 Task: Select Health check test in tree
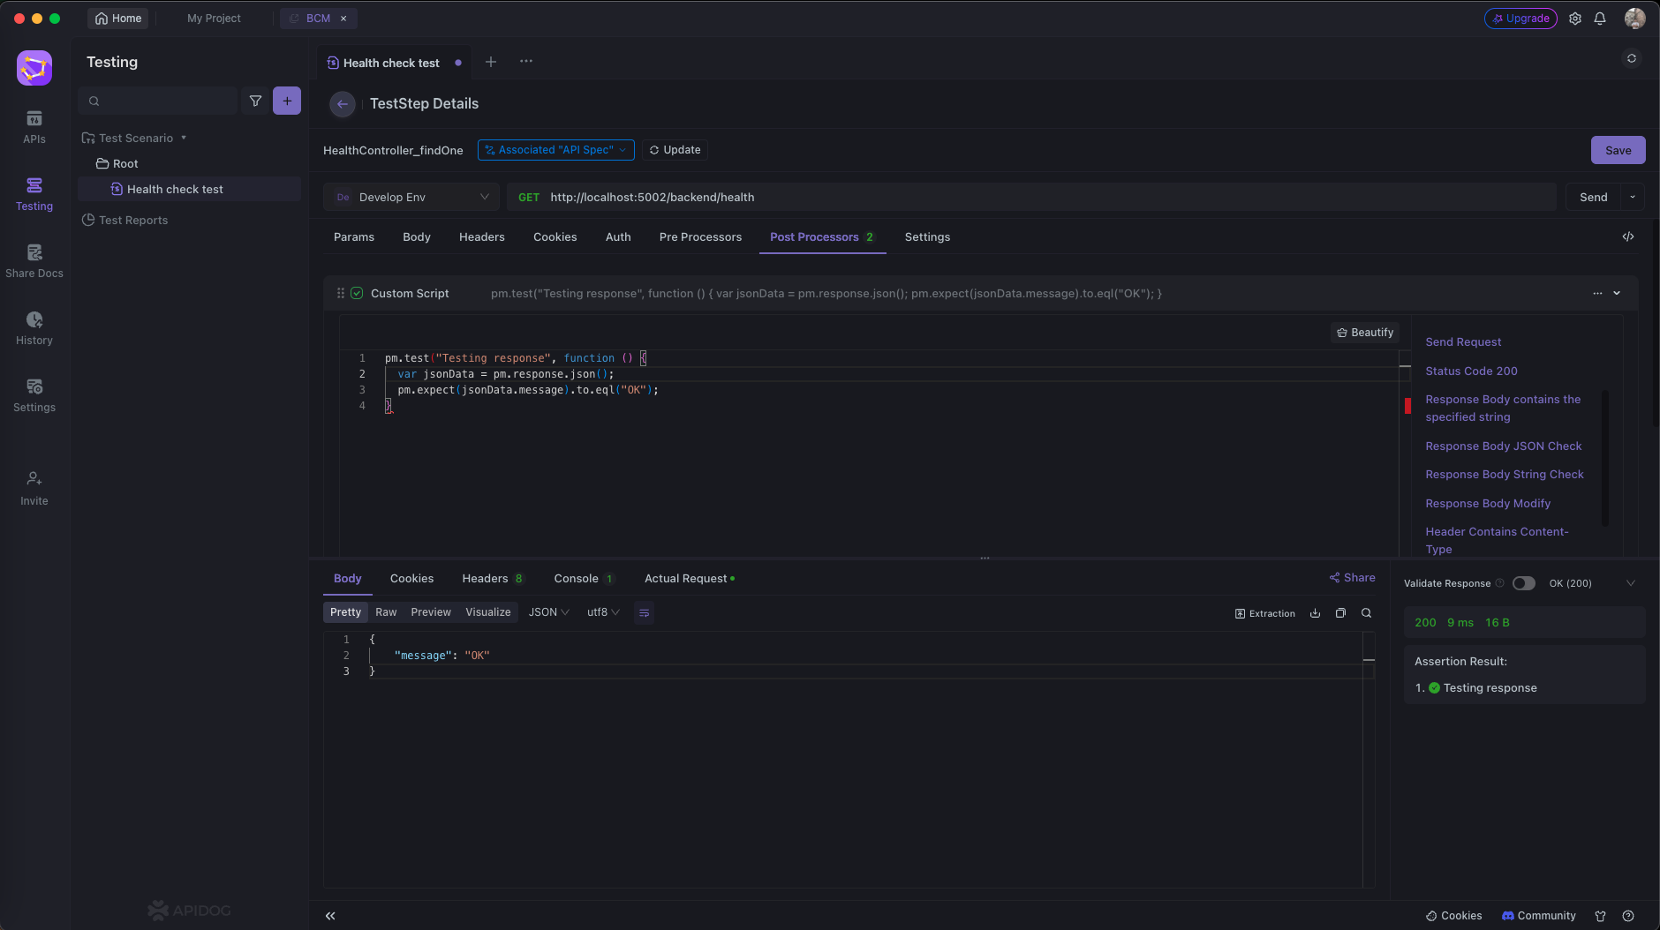189,189
